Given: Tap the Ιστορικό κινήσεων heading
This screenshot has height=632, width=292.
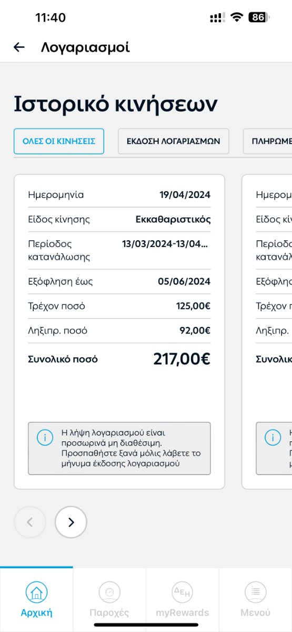Looking at the screenshot, I should tap(115, 104).
